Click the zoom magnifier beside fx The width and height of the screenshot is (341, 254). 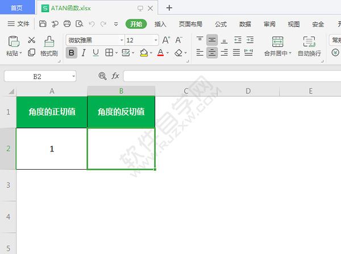coord(102,76)
